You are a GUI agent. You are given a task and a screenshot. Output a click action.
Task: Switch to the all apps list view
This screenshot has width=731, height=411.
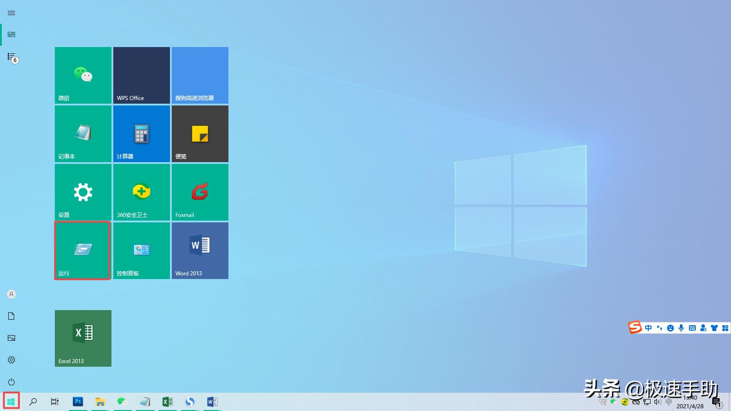12,58
